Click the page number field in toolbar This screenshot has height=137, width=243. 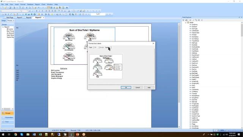click(x=98, y=14)
